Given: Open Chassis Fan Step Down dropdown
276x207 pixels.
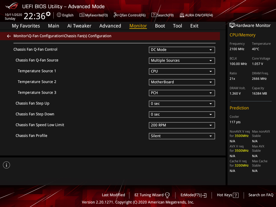Looking at the screenshot, I should [x=182, y=114].
